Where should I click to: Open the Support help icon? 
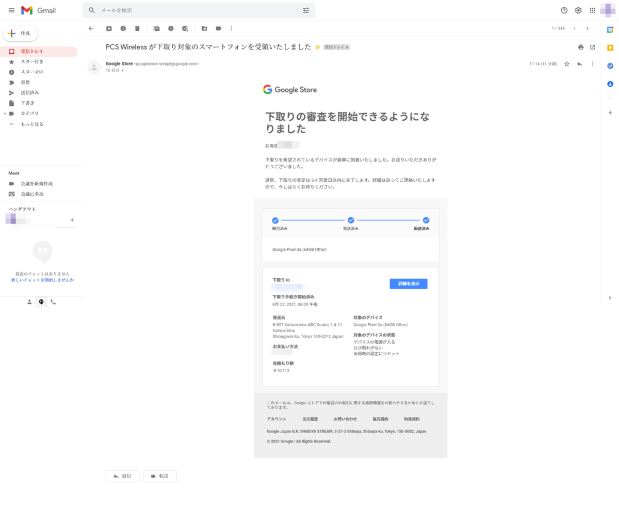tap(564, 10)
